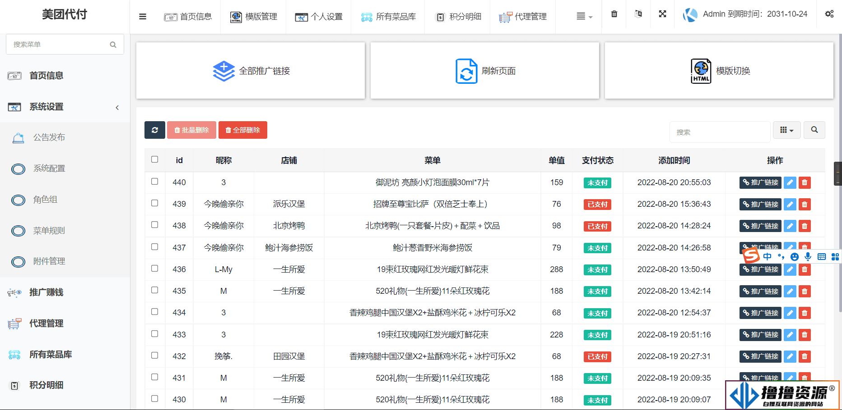The width and height of the screenshot is (842, 410).
Task: Click the 刷新页面 refresh card
Action: pos(485,71)
